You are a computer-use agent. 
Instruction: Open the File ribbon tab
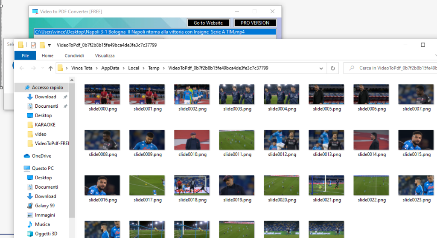(25, 56)
